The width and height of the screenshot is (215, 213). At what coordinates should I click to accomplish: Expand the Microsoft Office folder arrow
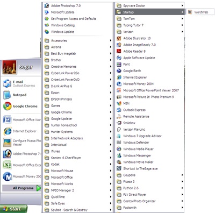[x=111, y=177]
